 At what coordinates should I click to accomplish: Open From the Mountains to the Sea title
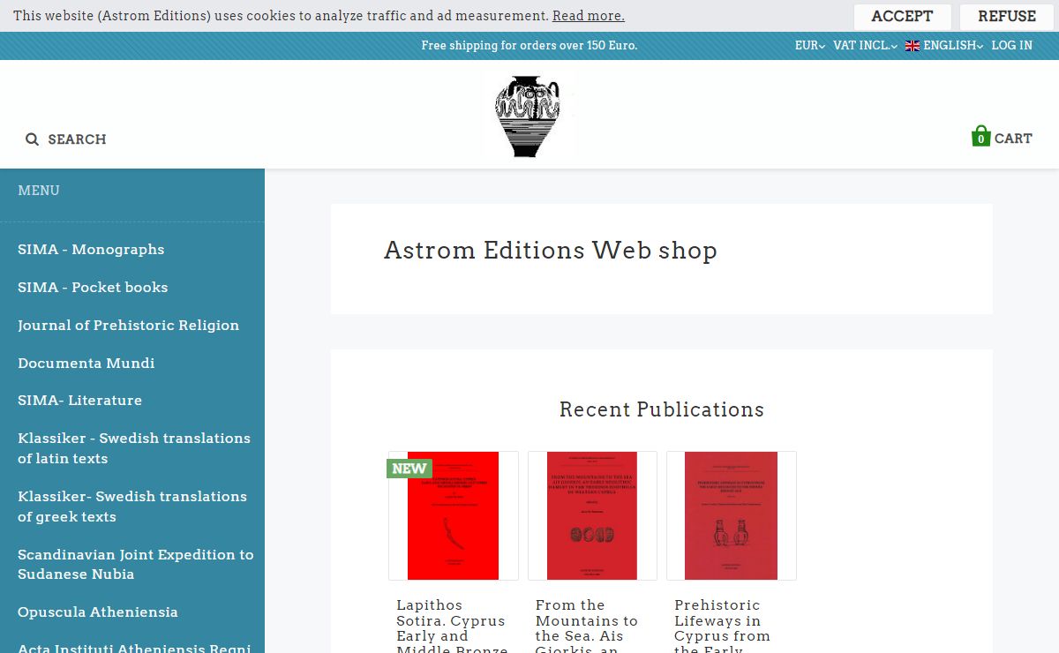(x=588, y=626)
